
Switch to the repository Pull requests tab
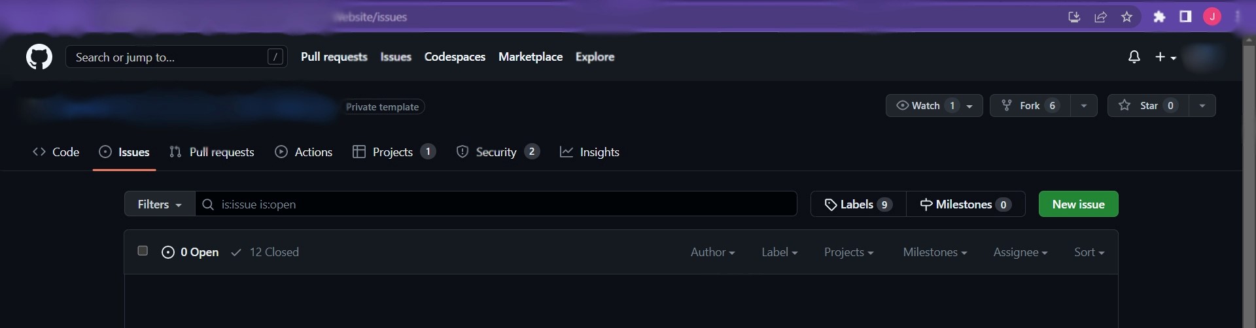pyautogui.click(x=212, y=152)
